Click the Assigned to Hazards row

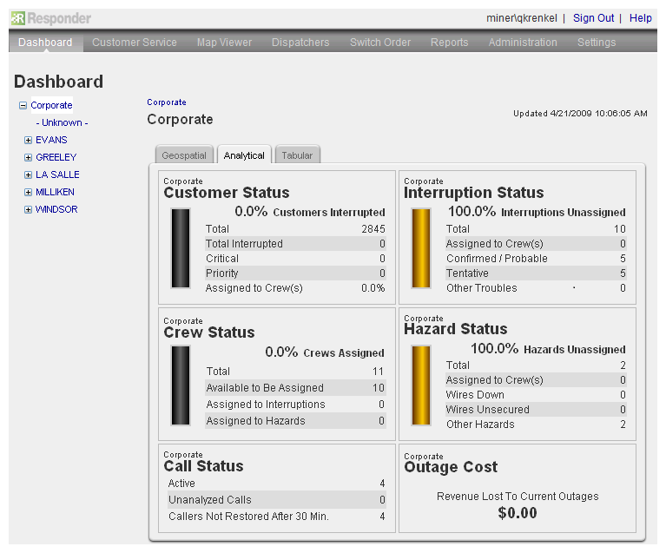click(295, 421)
